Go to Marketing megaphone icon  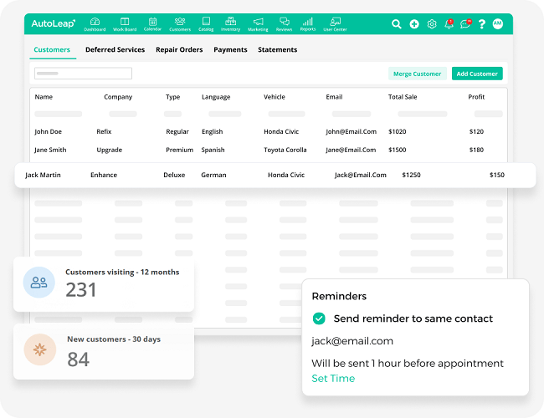[258, 23]
